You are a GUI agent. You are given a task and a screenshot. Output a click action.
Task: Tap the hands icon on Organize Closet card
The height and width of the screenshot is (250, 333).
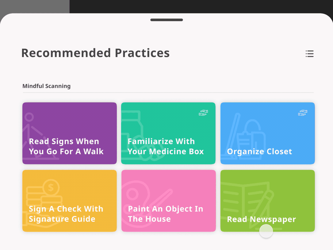303,113
